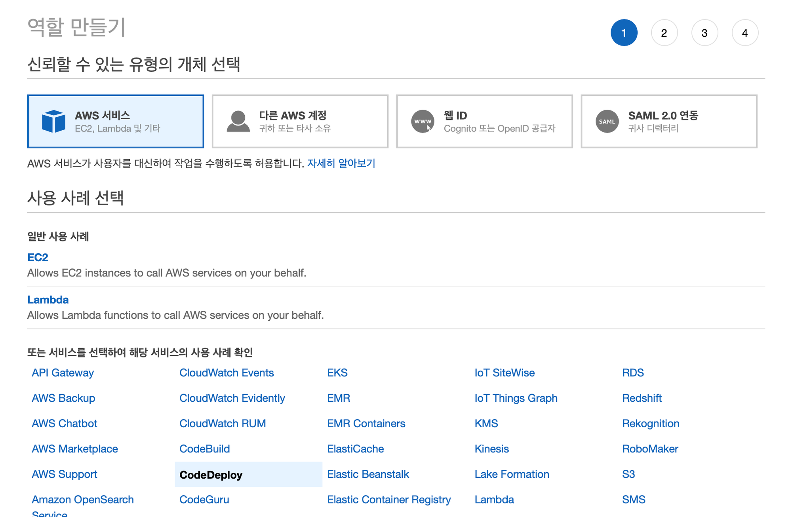Go to step 2 indicator
811x517 pixels.
(x=664, y=33)
